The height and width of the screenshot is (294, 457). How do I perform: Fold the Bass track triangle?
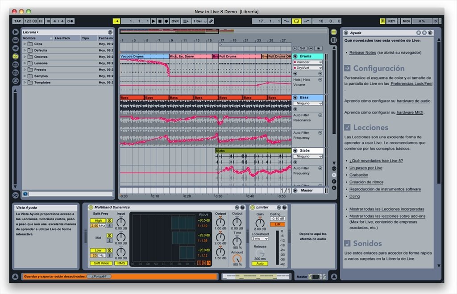(295, 98)
